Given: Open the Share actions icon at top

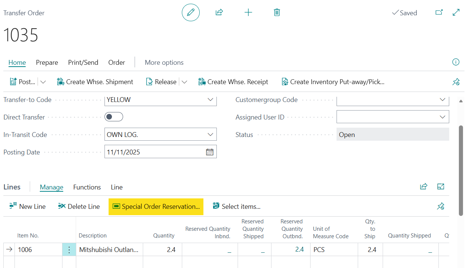Looking at the screenshot, I should point(219,12).
